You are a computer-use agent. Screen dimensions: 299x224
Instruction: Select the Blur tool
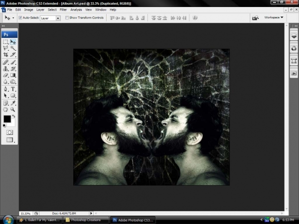5,82
